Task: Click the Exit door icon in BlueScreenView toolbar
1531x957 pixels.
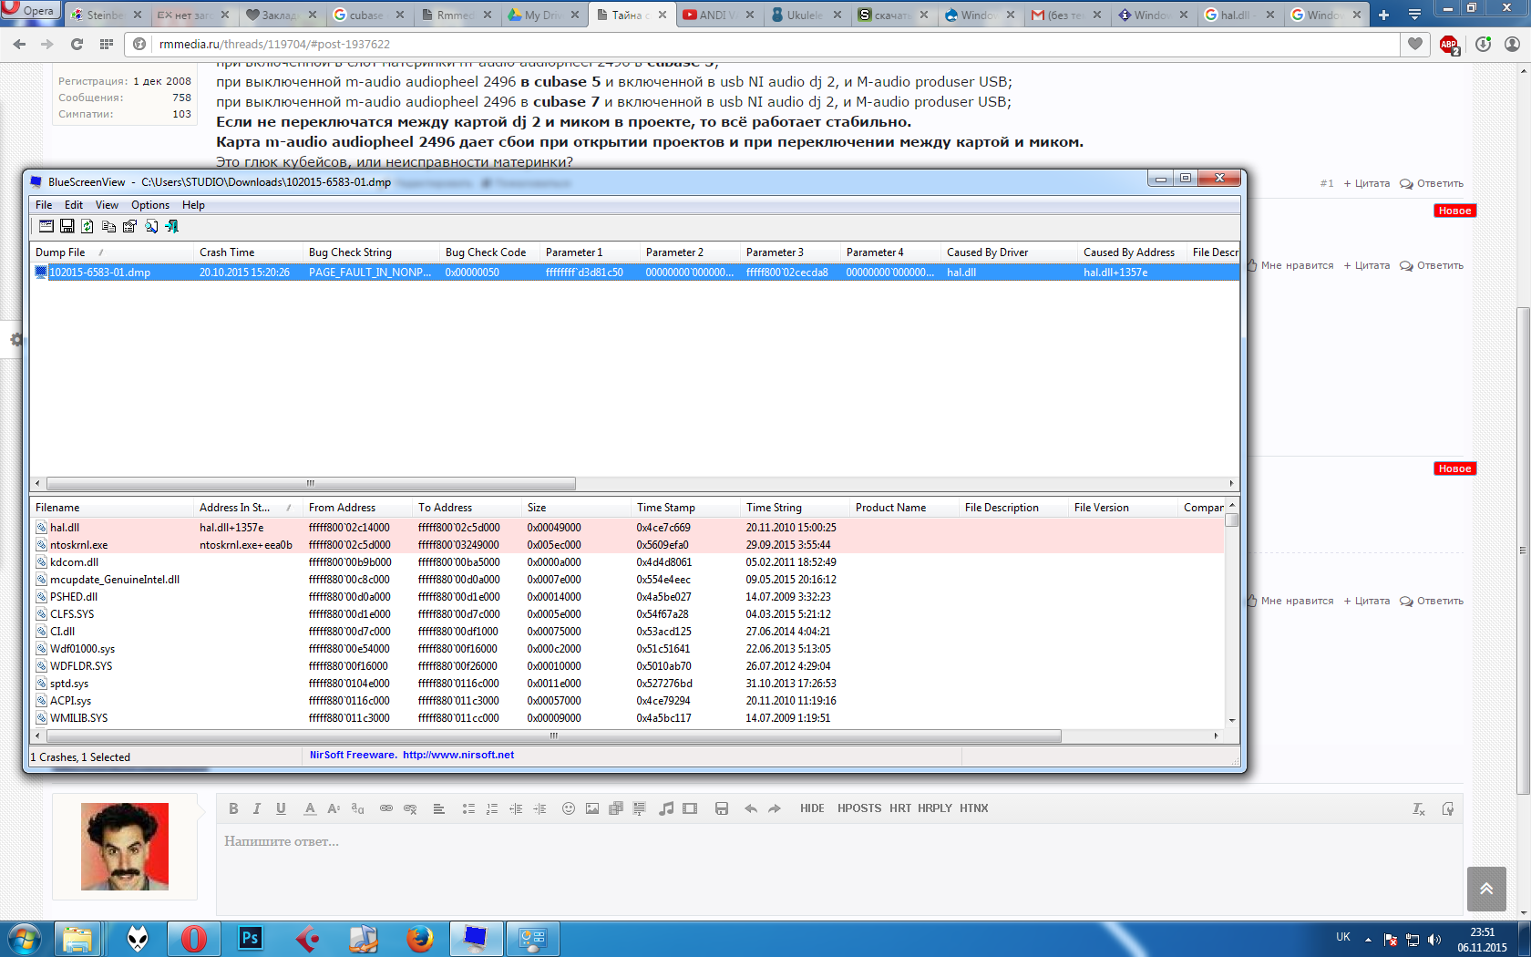Action: pyautogui.click(x=171, y=226)
